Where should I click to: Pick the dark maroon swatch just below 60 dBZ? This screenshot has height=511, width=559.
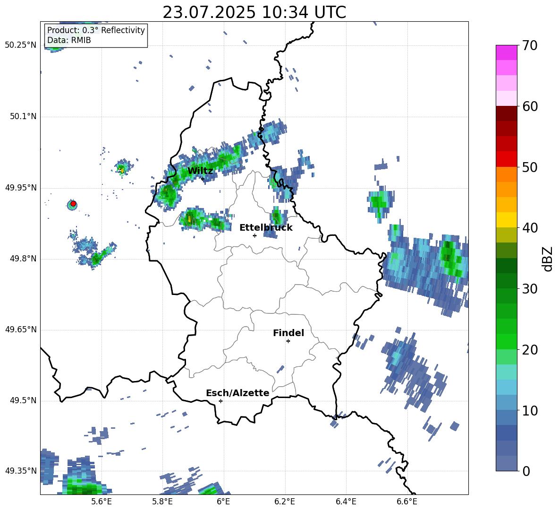click(x=507, y=113)
